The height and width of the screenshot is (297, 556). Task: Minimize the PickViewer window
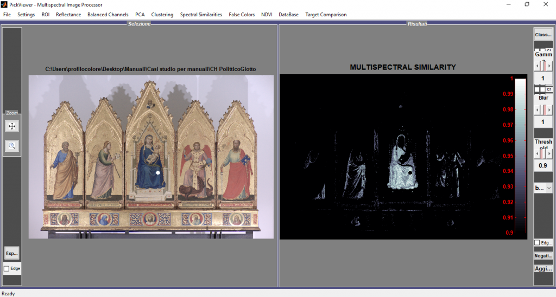point(508,4)
